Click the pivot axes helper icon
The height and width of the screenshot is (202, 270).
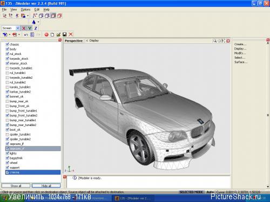tap(35, 16)
